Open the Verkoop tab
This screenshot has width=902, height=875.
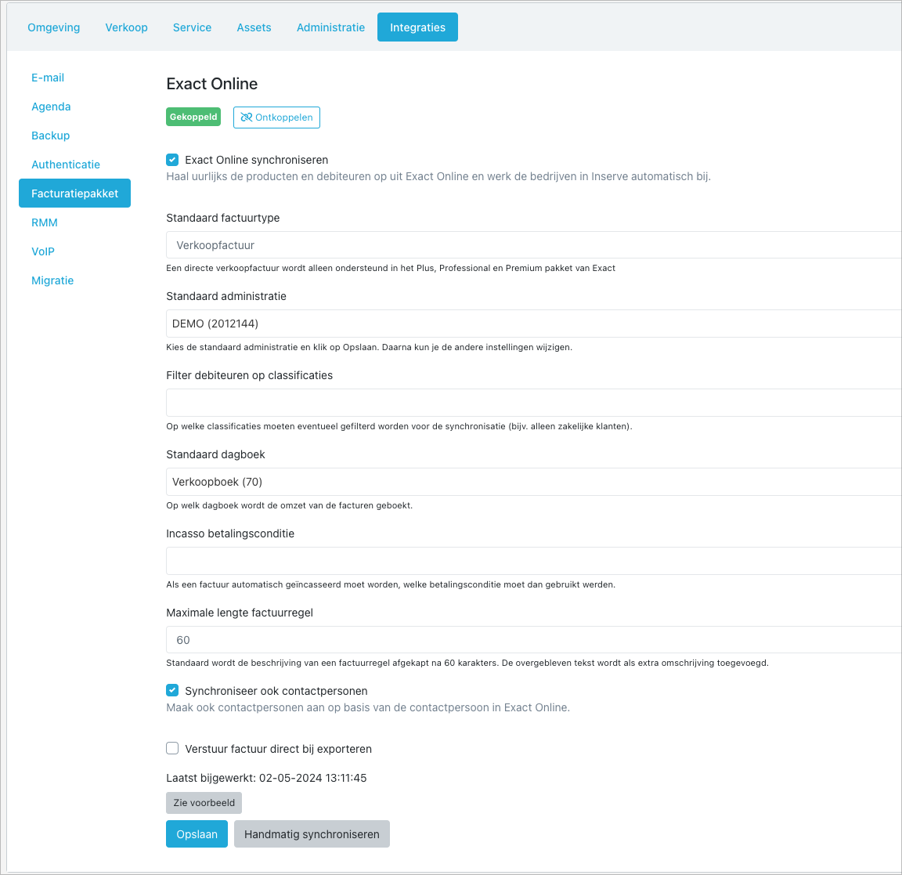pyautogui.click(x=127, y=27)
